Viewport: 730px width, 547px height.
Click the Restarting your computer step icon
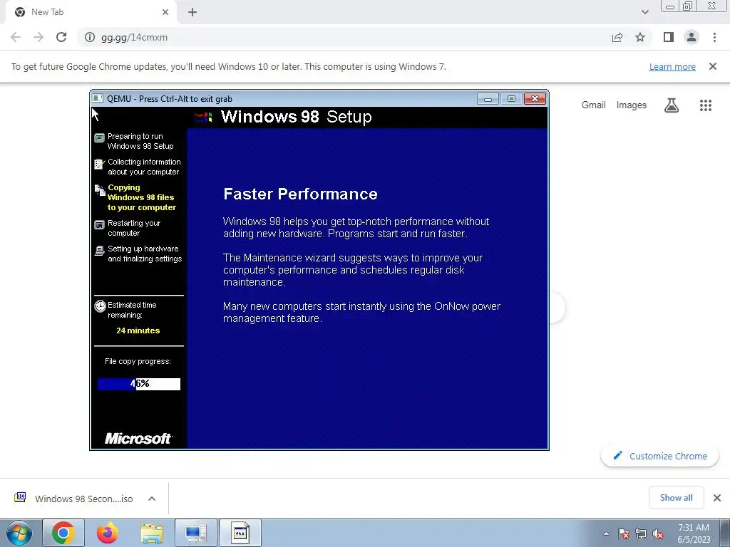coord(99,225)
